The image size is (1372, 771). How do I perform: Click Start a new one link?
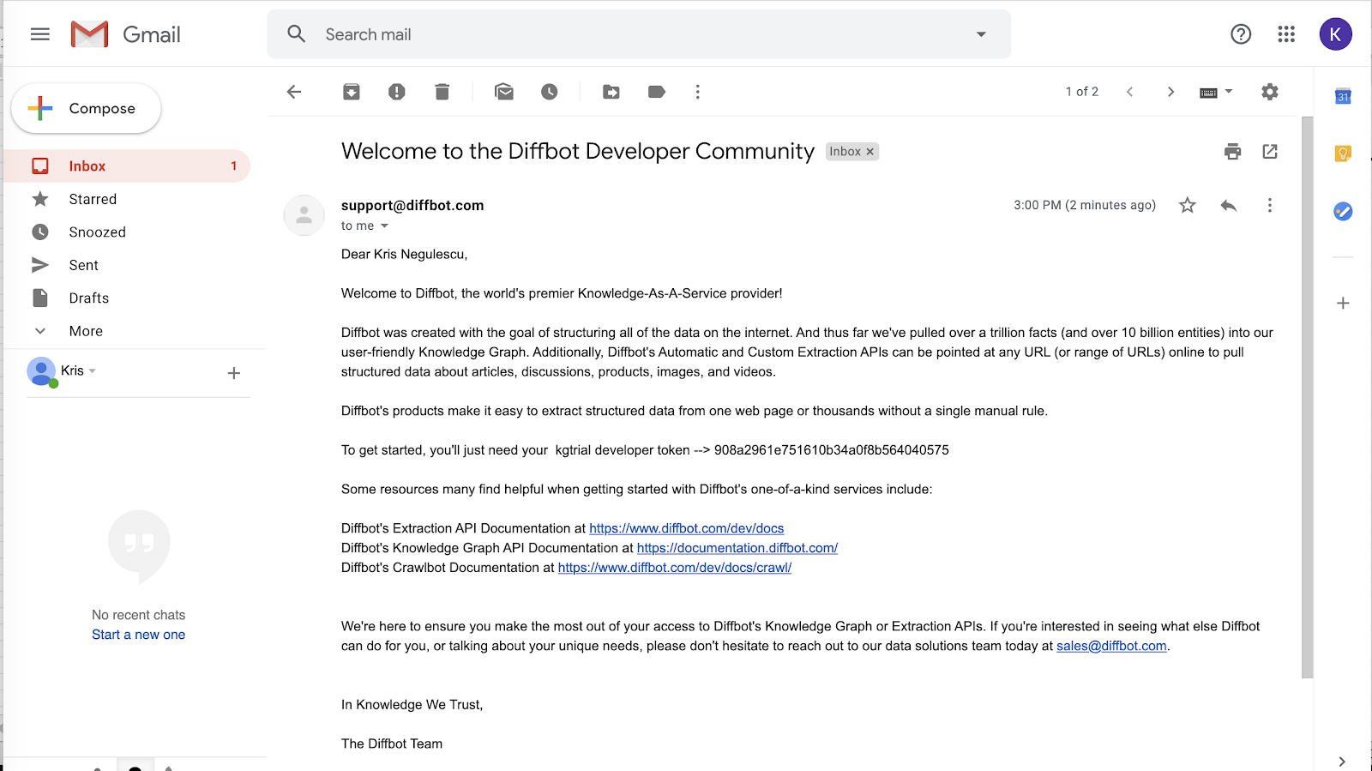point(139,635)
